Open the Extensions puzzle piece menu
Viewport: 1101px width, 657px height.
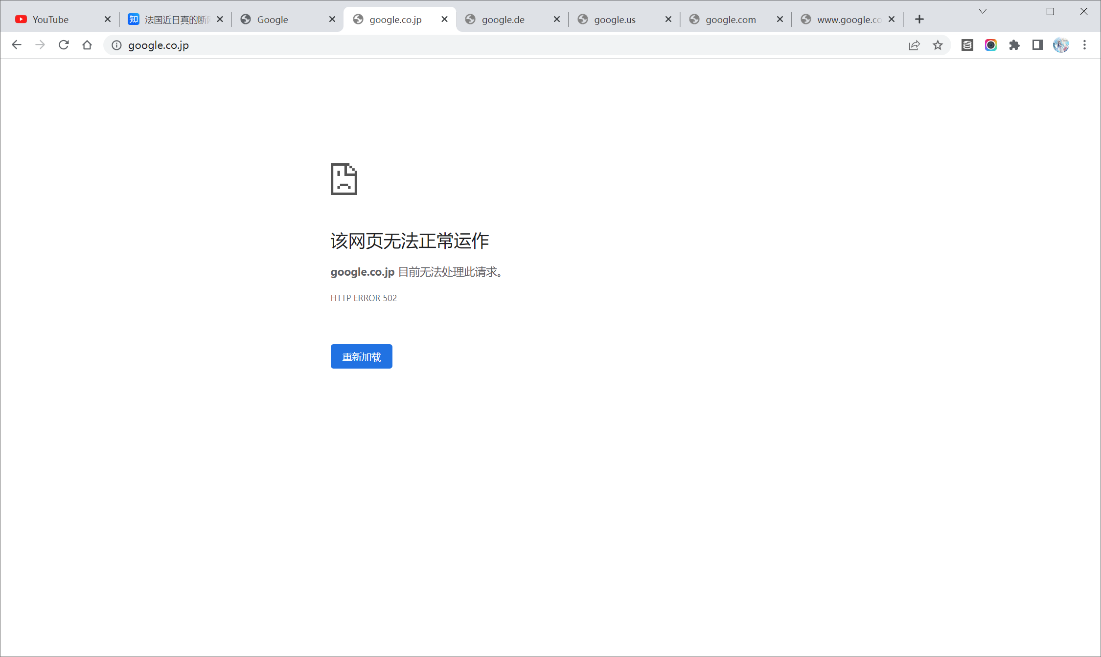coord(1014,45)
